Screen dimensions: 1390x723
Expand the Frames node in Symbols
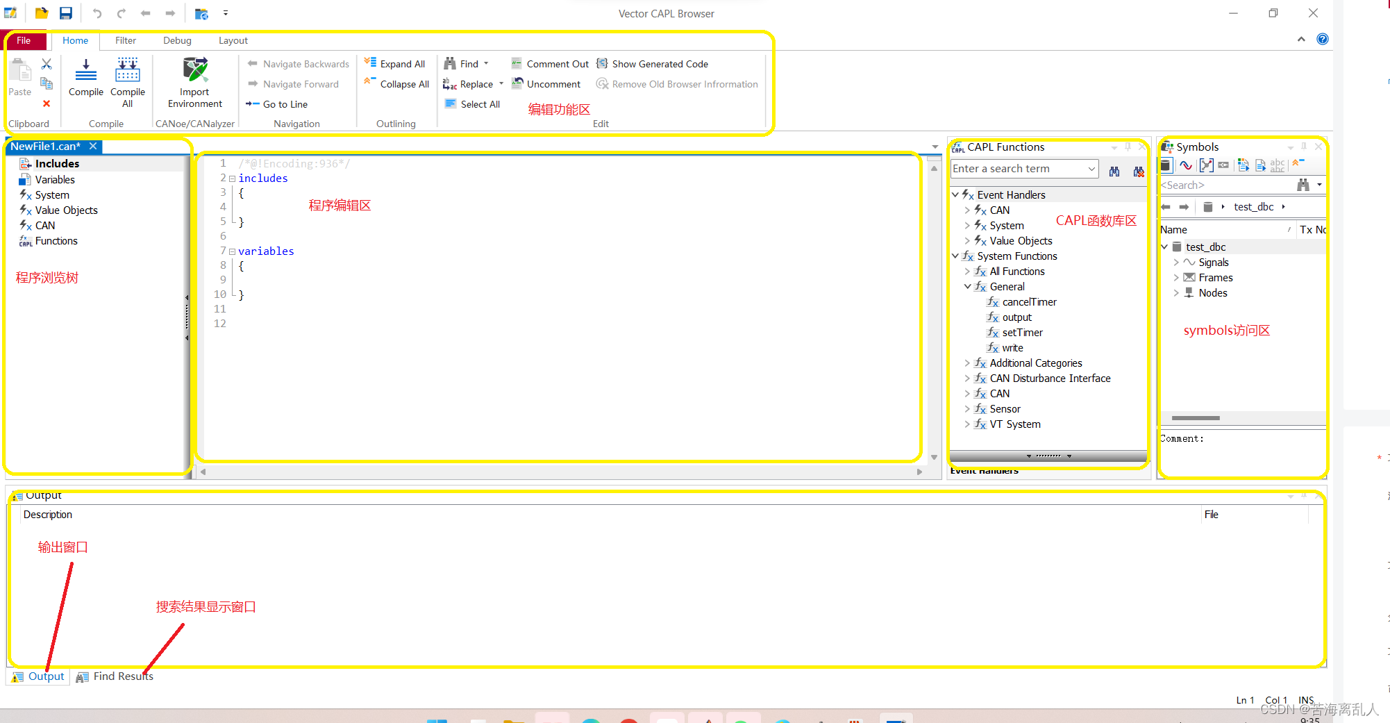pos(1176,277)
